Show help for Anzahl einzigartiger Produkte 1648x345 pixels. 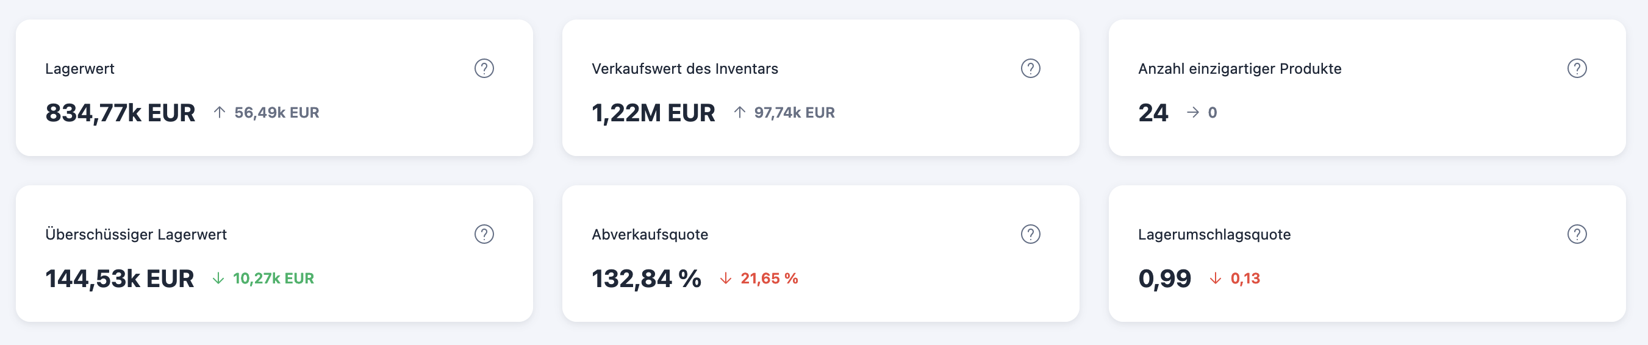pos(1577,68)
